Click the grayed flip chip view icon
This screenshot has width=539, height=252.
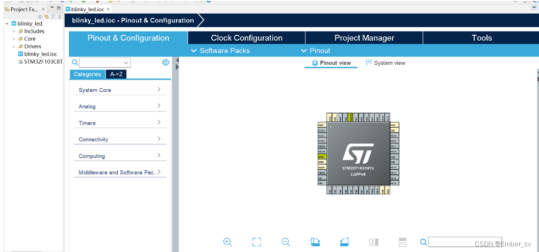click(374, 242)
